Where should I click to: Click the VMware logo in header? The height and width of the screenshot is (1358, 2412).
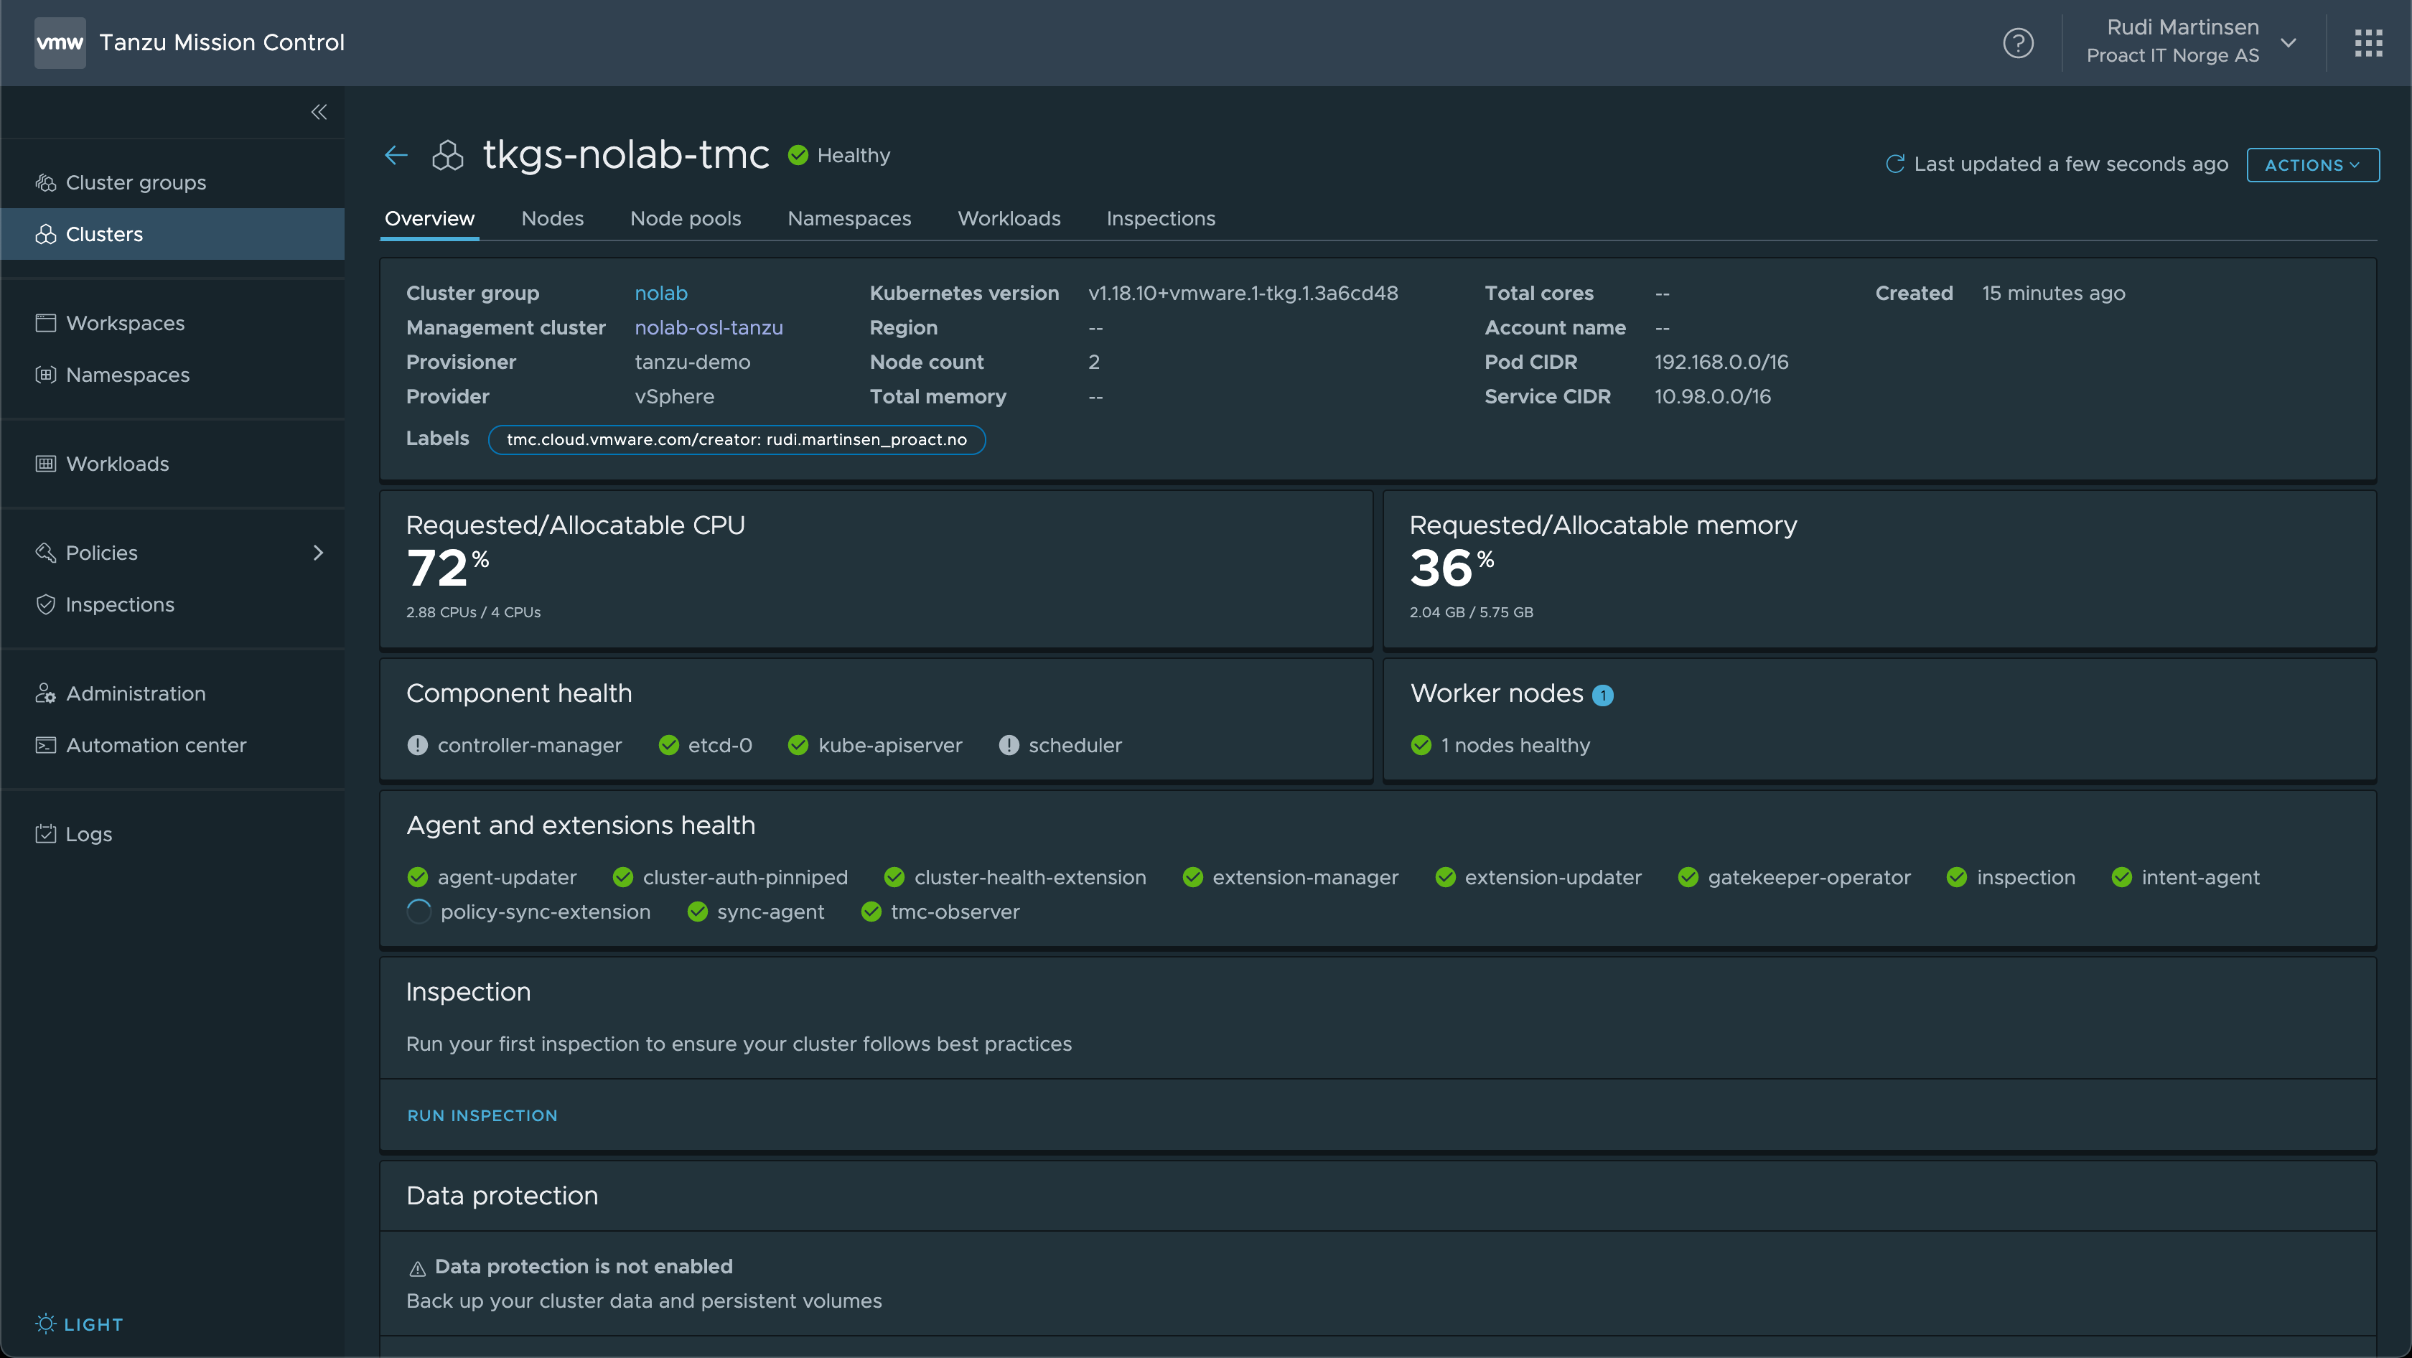click(60, 43)
